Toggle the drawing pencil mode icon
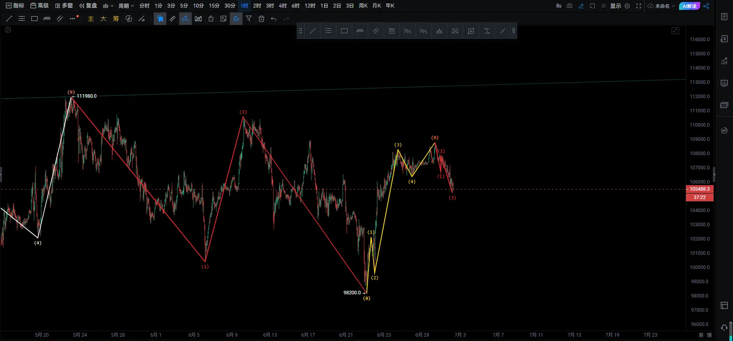Screen dimensions: 733x341 pos(581,6)
